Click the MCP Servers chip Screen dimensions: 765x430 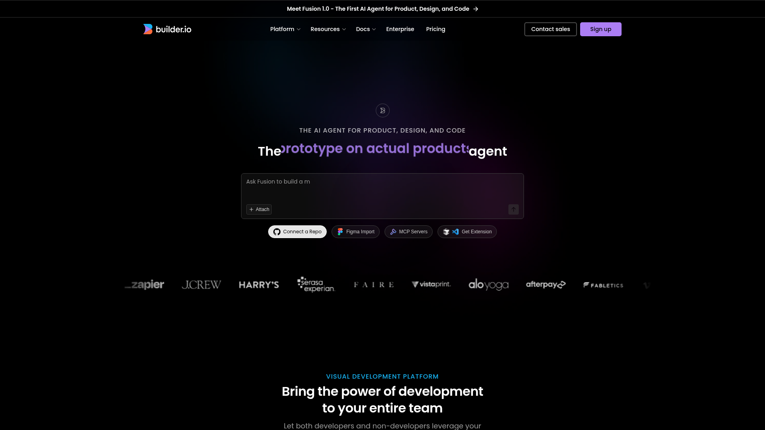[x=408, y=231]
